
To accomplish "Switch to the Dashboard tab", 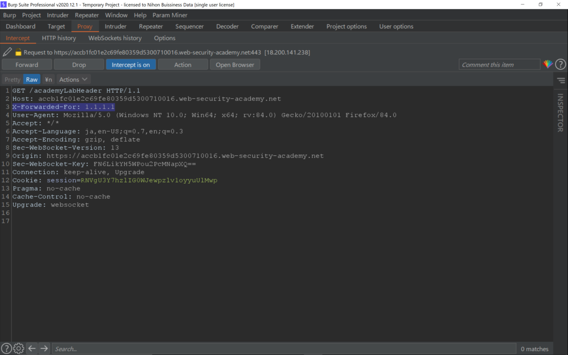I will [x=21, y=27].
